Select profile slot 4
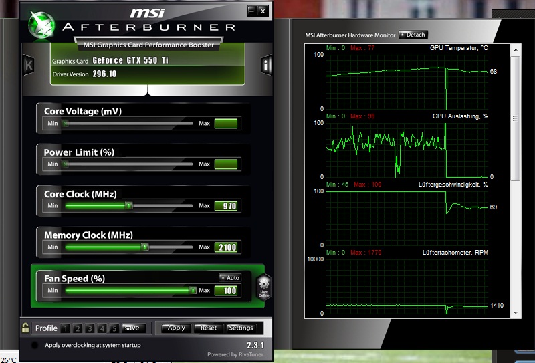 tap(102, 328)
